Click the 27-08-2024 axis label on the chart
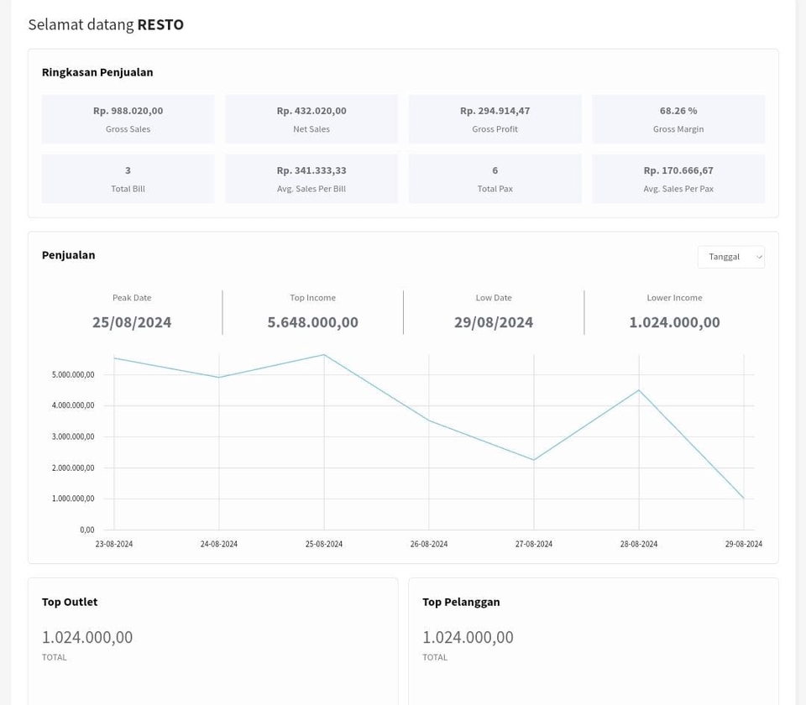The image size is (806, 705). tap(534, 544)
